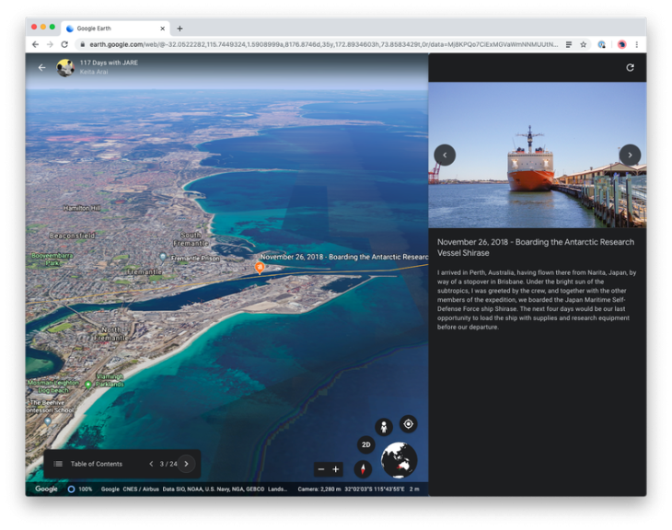672x530 pixels.
Task: Switch the map to 2D view
Action: pyautogui.click(x=366, y=444)
